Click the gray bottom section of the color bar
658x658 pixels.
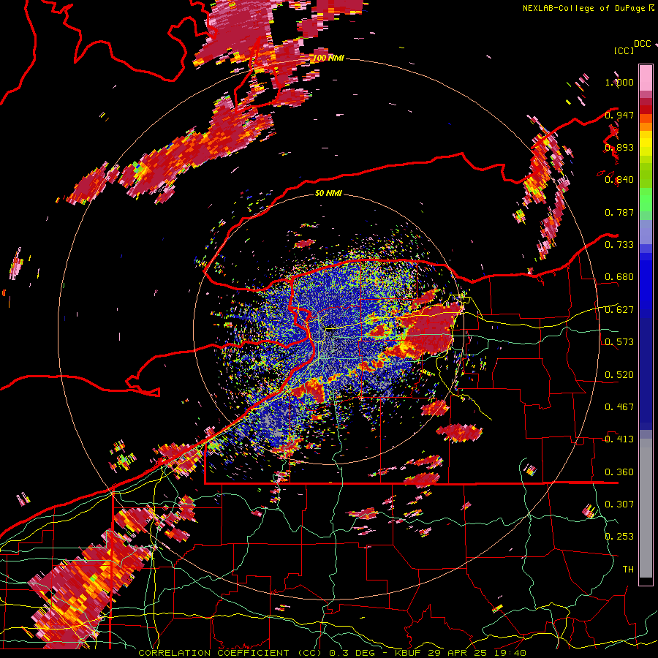[x=646, y=508]
